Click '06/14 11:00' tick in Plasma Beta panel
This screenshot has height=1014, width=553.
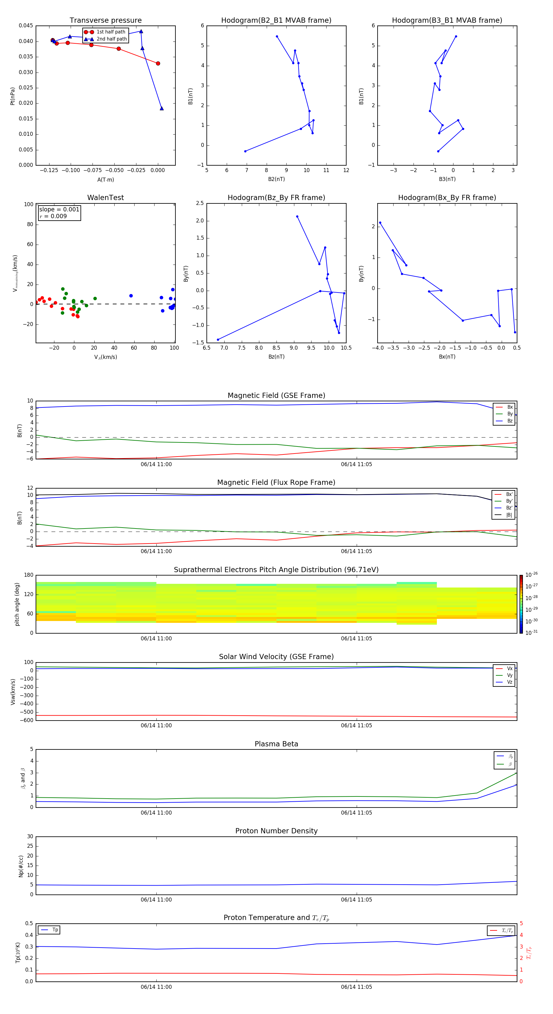tap(156, 813)
